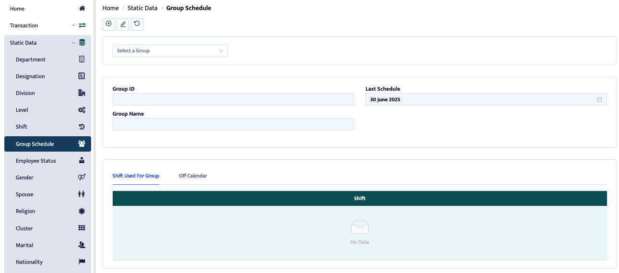Click the Transaction label in sidebar
Viewport: 619px width, 273px height.
point(24,25)
